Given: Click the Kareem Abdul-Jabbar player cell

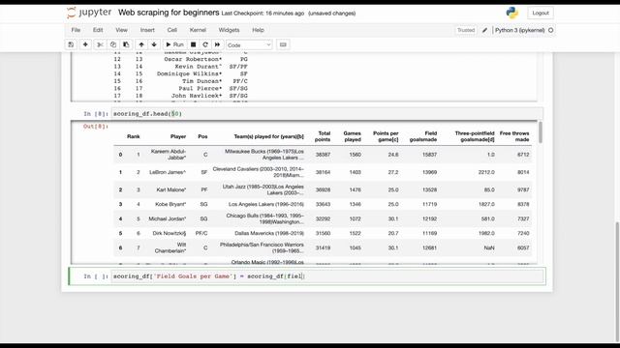Looking at the screenshot, I should (168, 155).
